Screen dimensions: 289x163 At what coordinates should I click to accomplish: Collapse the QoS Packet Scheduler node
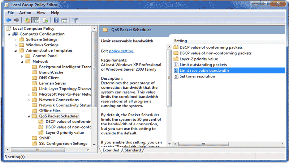29,116
